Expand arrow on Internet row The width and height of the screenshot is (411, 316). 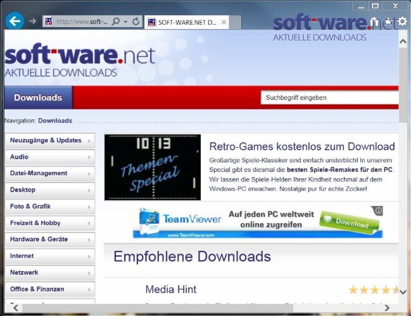[89, 257]
